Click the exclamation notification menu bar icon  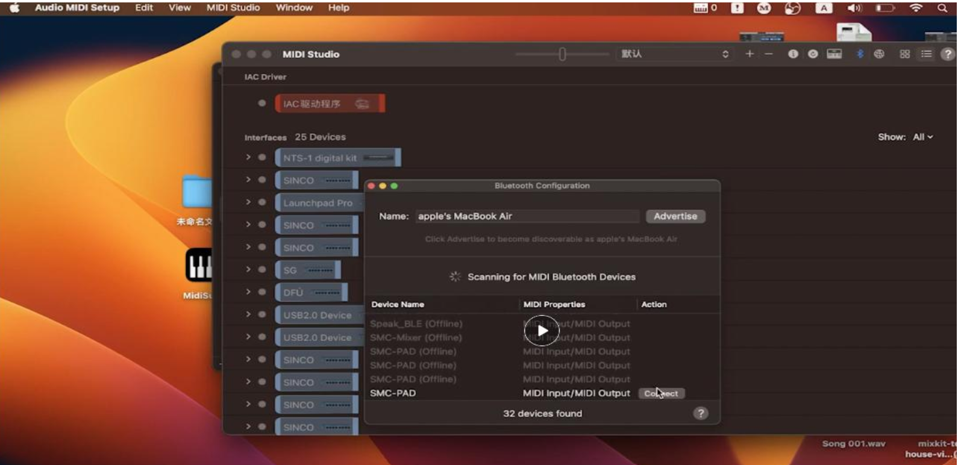point(737,8)
